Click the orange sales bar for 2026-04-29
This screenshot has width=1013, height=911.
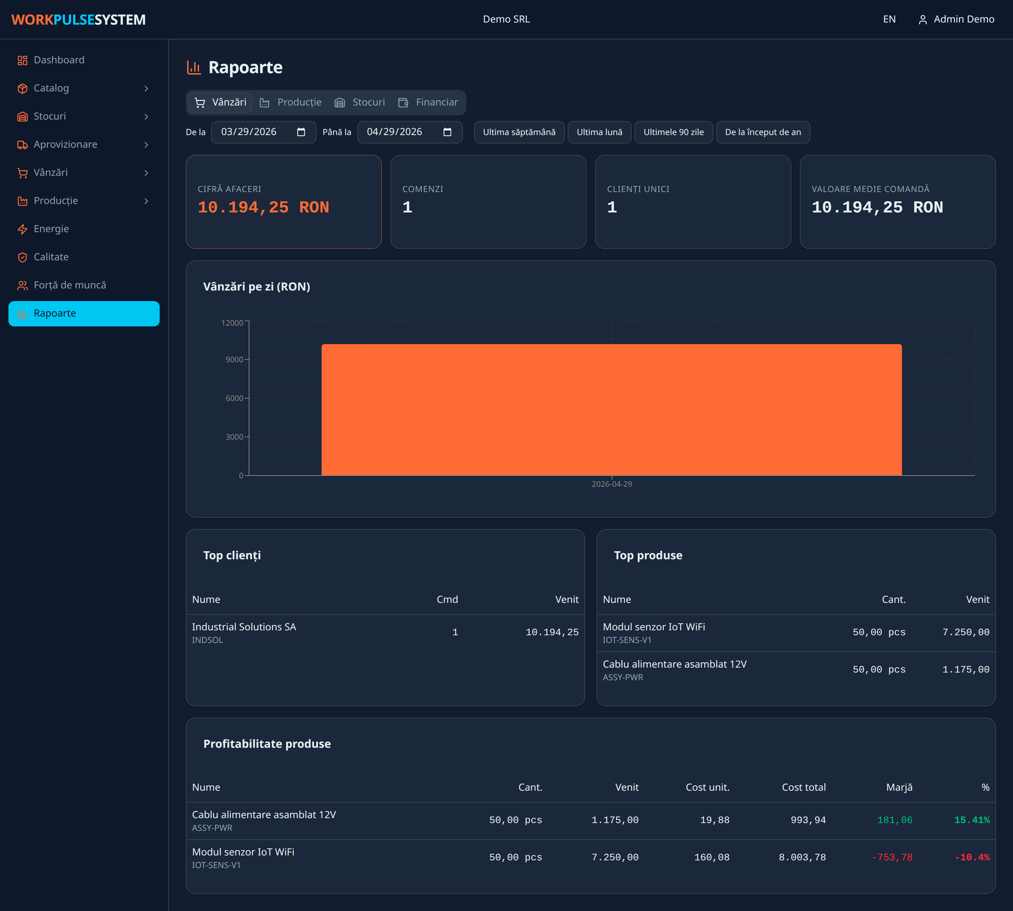click(612, 410)
